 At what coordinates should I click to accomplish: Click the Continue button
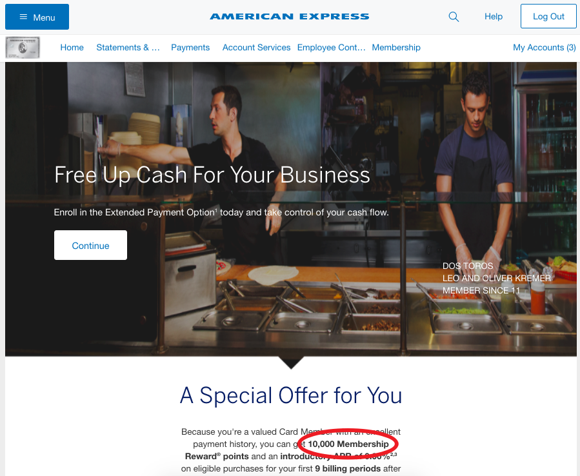click(x=90, y=245)
